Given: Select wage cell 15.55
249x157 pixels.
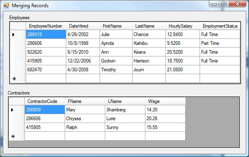Looking at the screenshot, I should [x=165, y=127].
